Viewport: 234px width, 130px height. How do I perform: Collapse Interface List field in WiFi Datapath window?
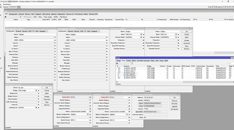(x=39, y=108)
